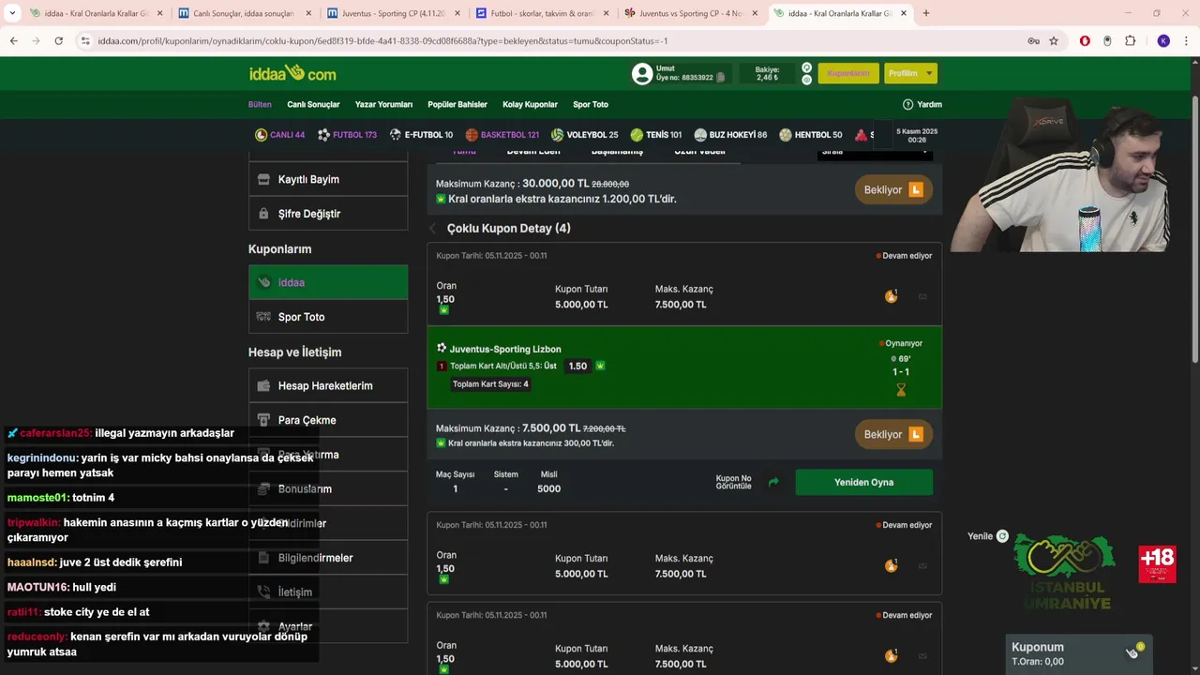Go to Canlı Sonuçlar

click(x=313, y=104)
